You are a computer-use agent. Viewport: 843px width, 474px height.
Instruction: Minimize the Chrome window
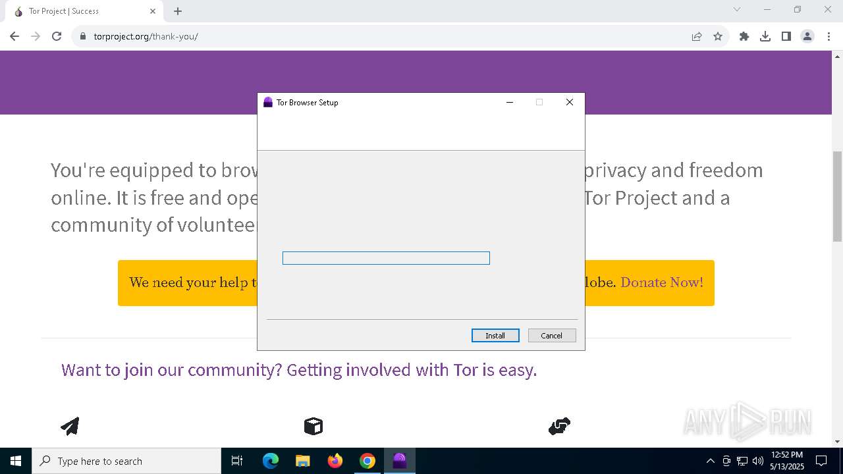[767, 9]
